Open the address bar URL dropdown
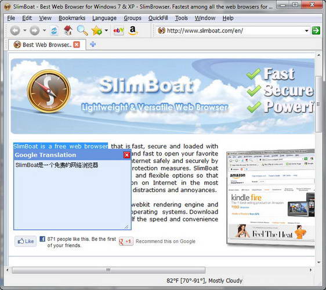Screen dimensions: 326x290 click(306, 31)
